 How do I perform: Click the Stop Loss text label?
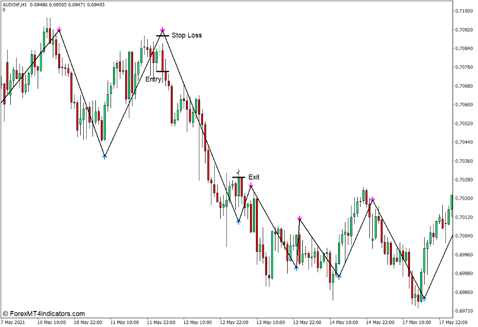(x=186, y=35)
